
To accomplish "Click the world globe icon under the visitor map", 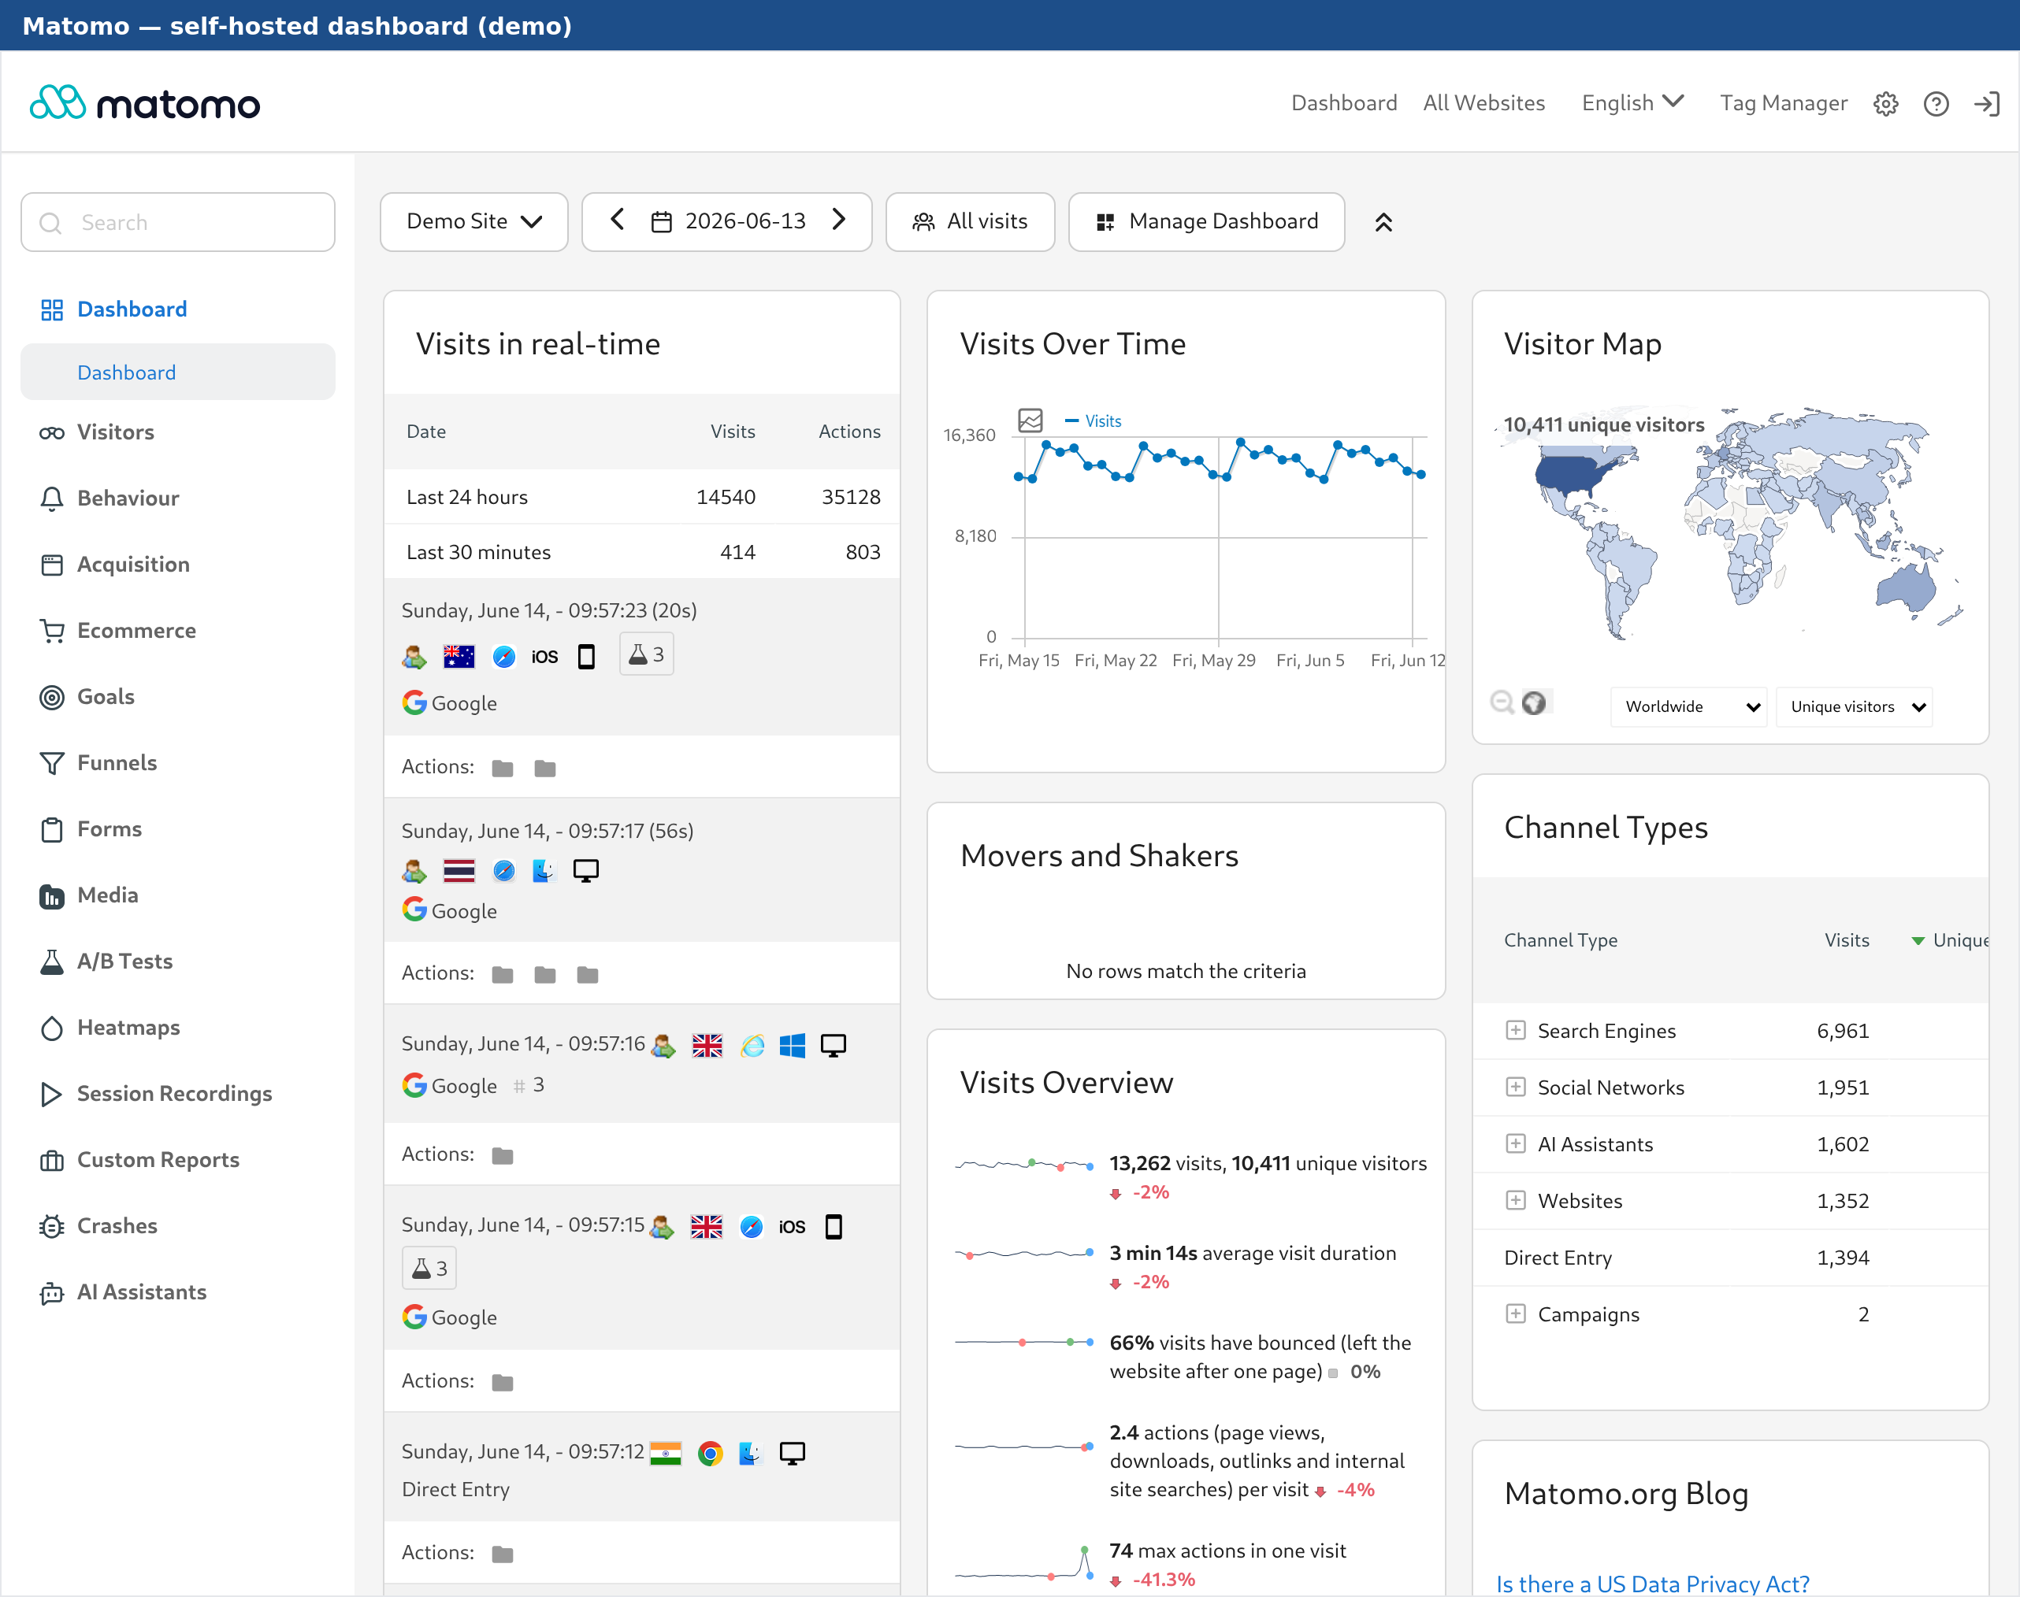I will (1534, 702).
